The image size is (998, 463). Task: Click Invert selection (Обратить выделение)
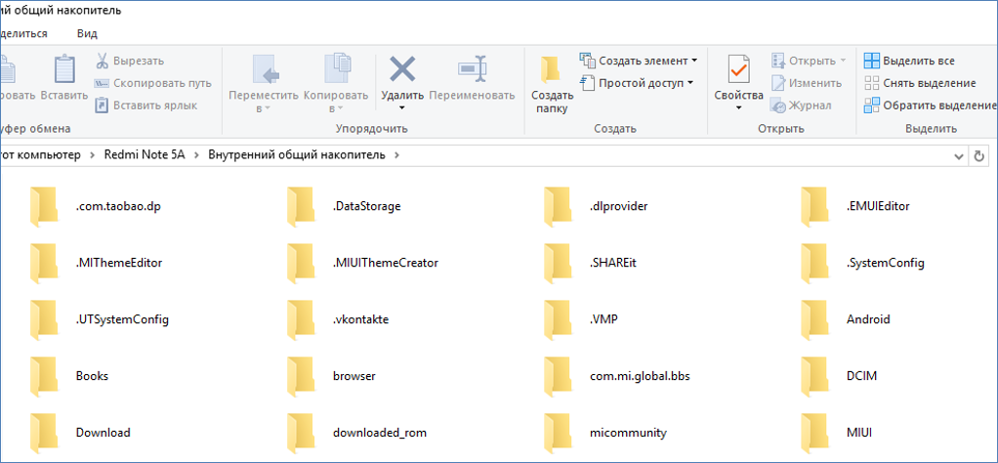coord(929,105)
